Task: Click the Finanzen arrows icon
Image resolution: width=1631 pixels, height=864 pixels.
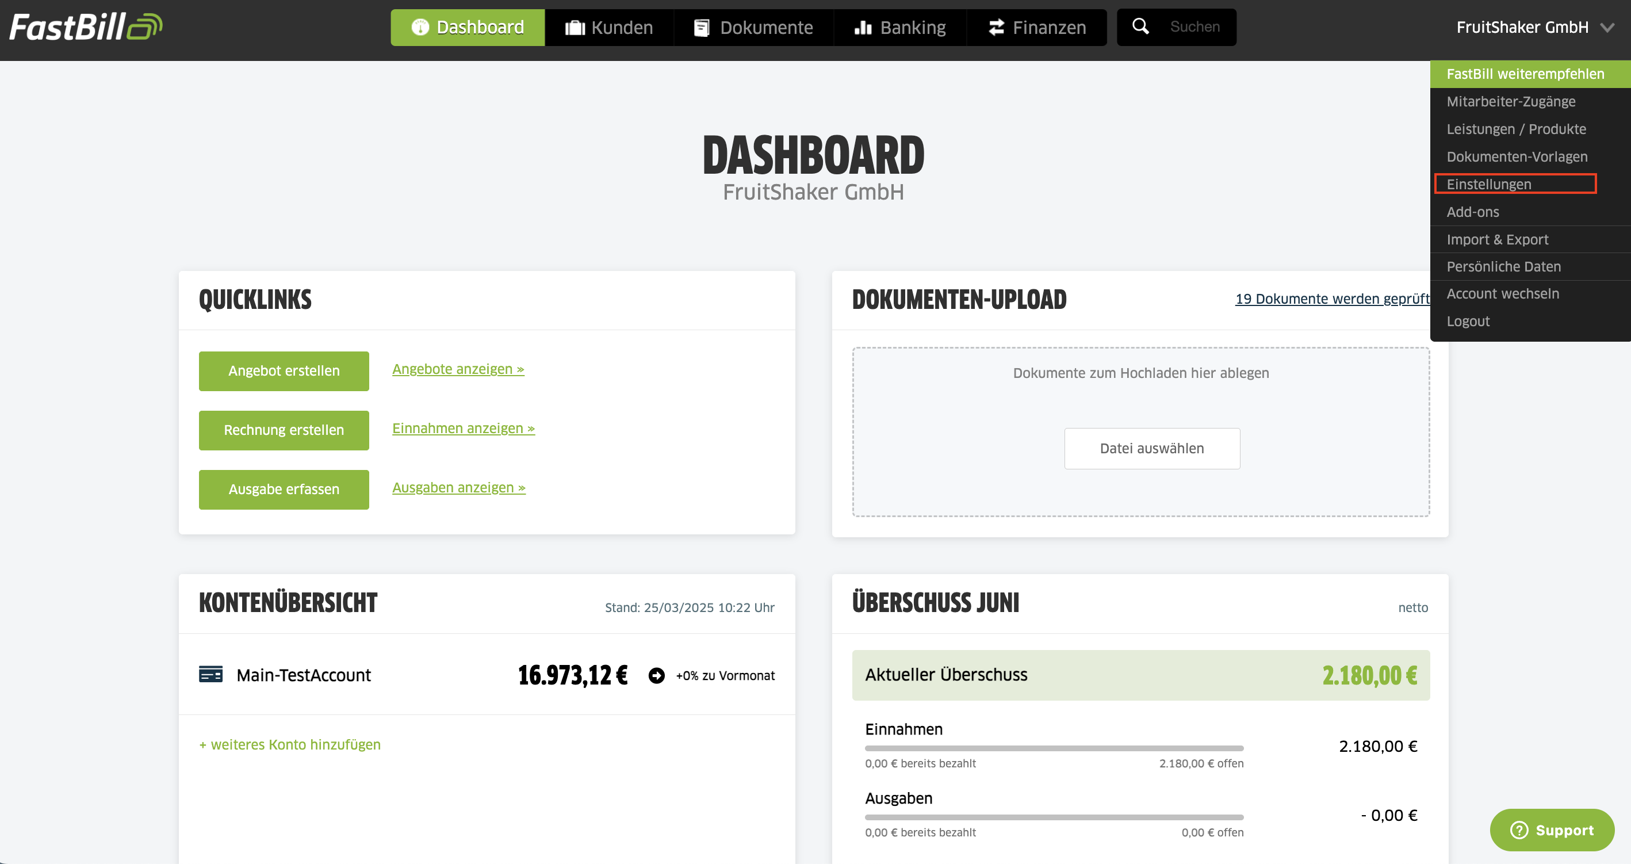Action: (x=996, y=27)
